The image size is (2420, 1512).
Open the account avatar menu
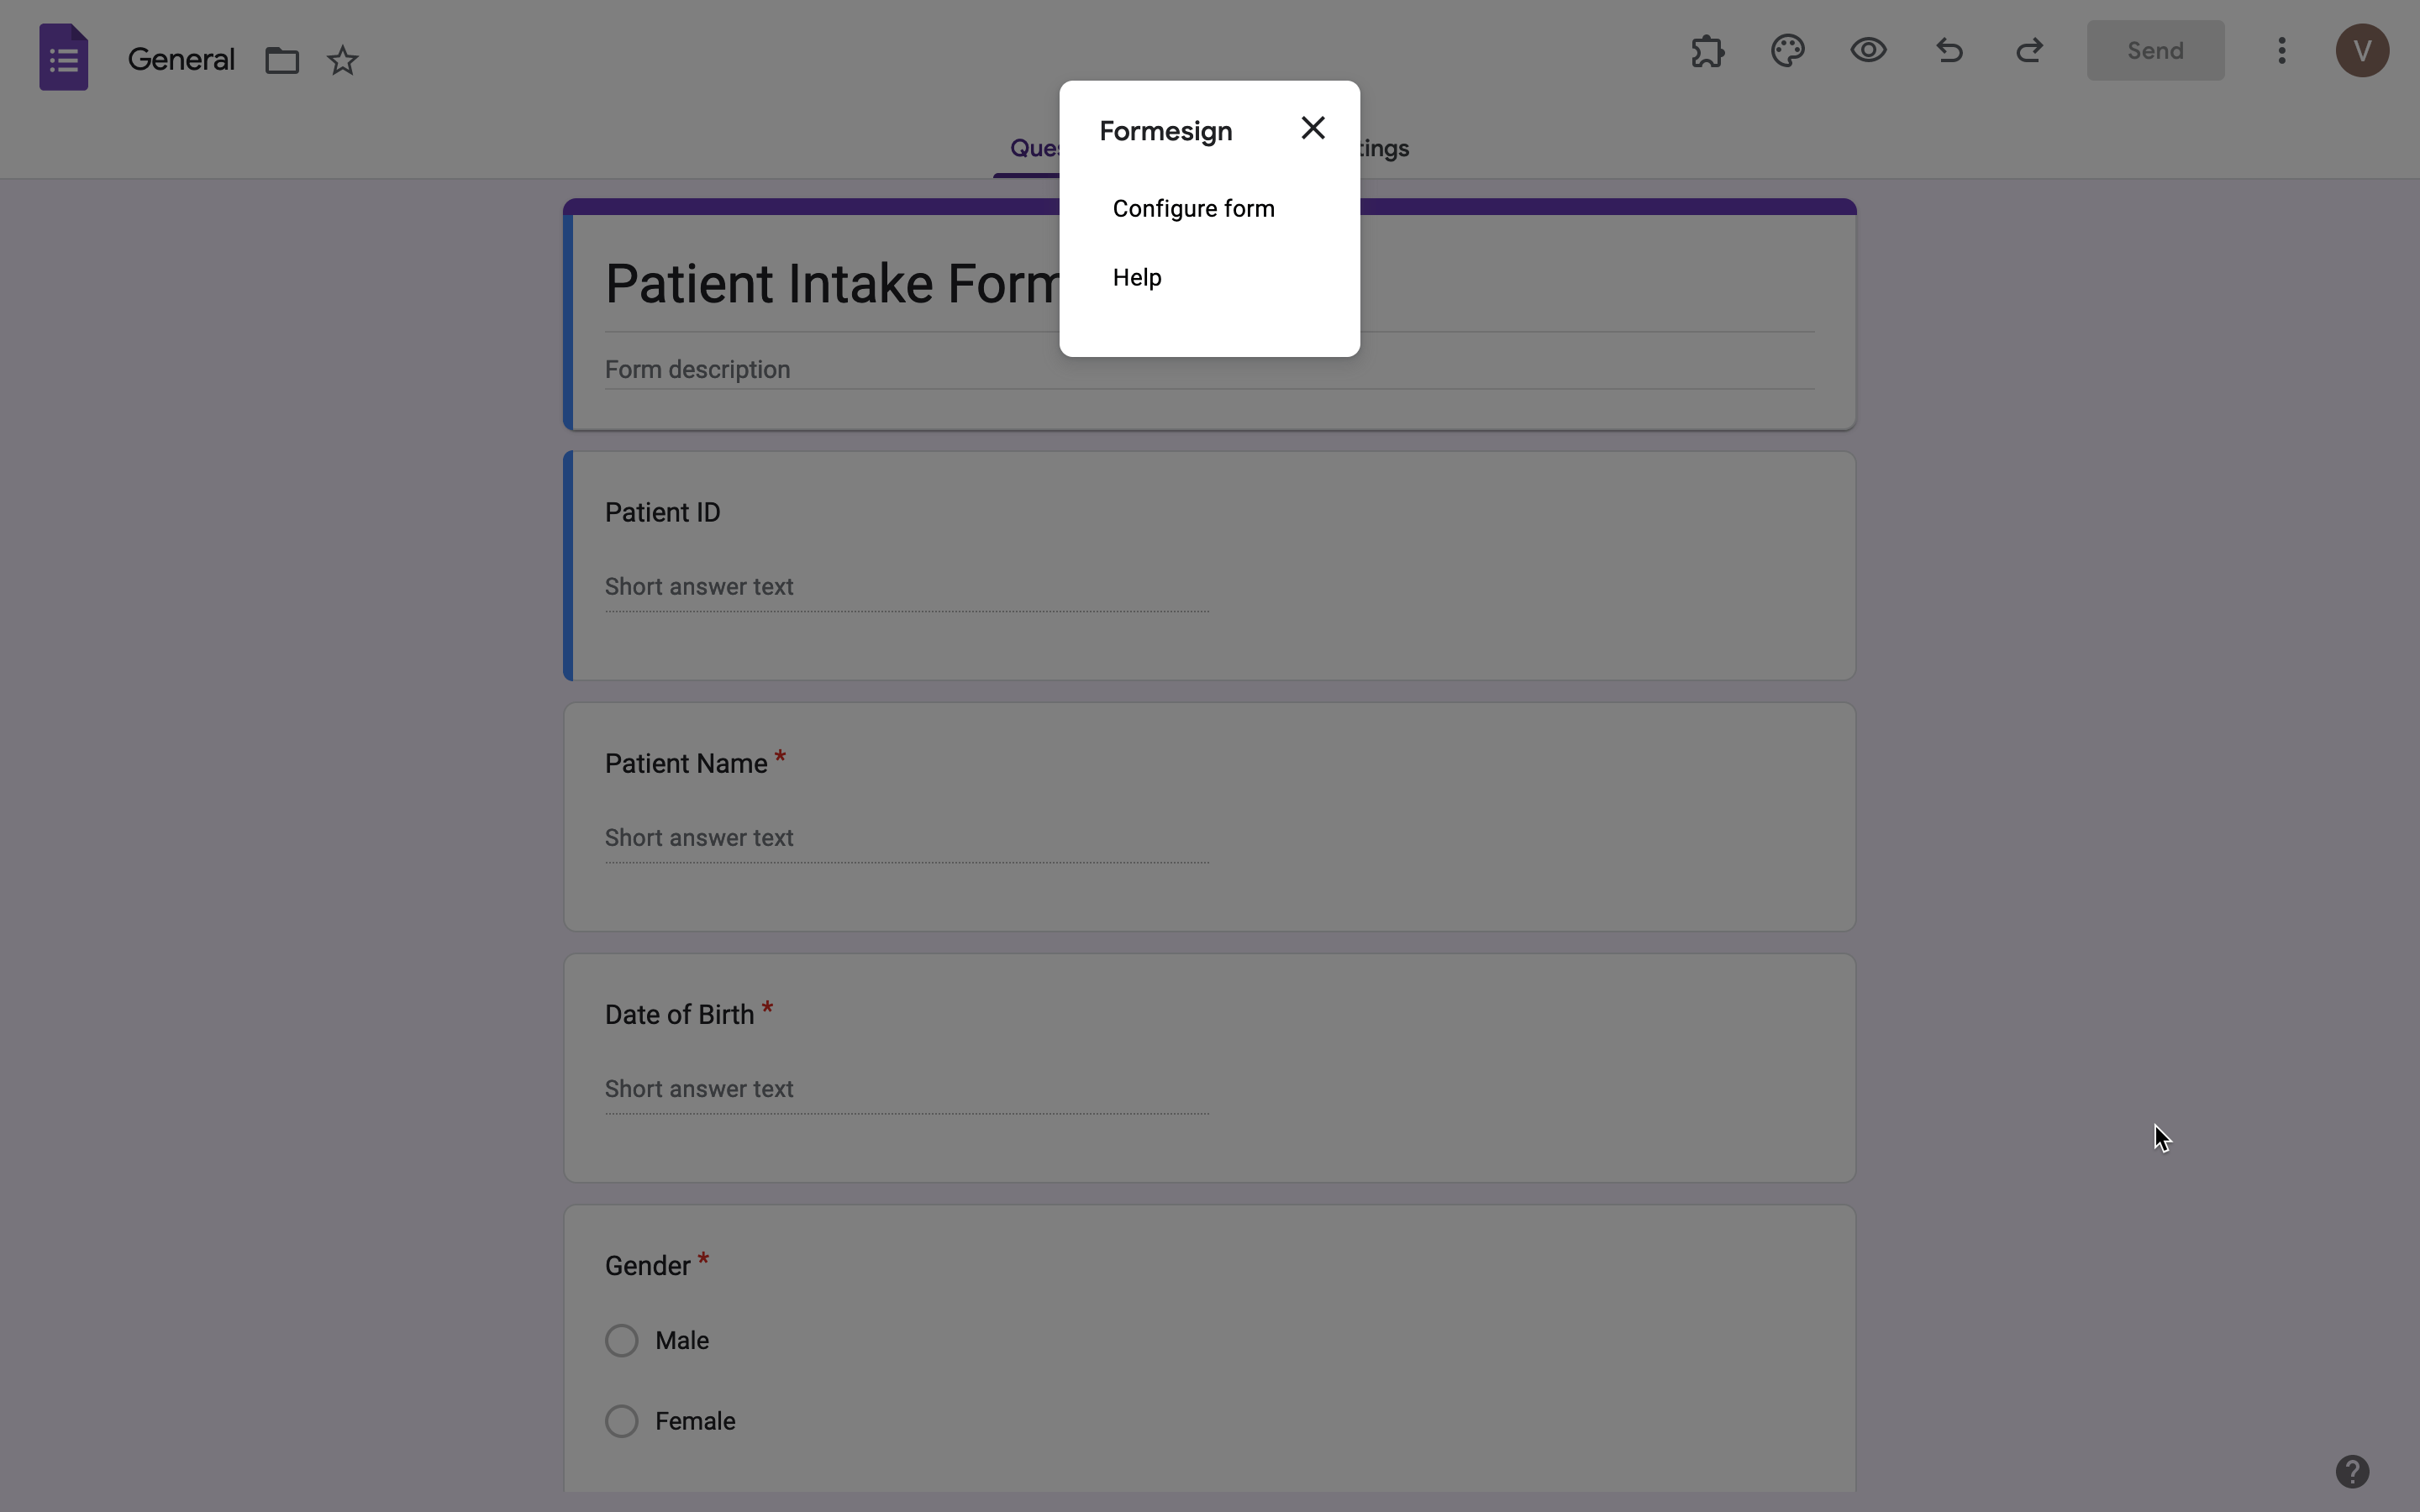click(x=2361, y=50)
